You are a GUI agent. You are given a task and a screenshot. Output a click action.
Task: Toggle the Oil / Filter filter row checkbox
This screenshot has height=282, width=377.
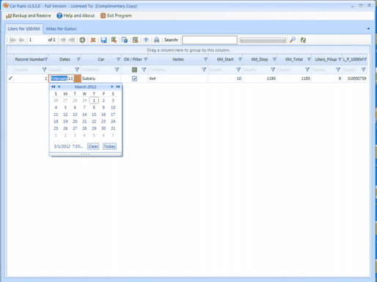pyautogui.click(x=134, y=70)
